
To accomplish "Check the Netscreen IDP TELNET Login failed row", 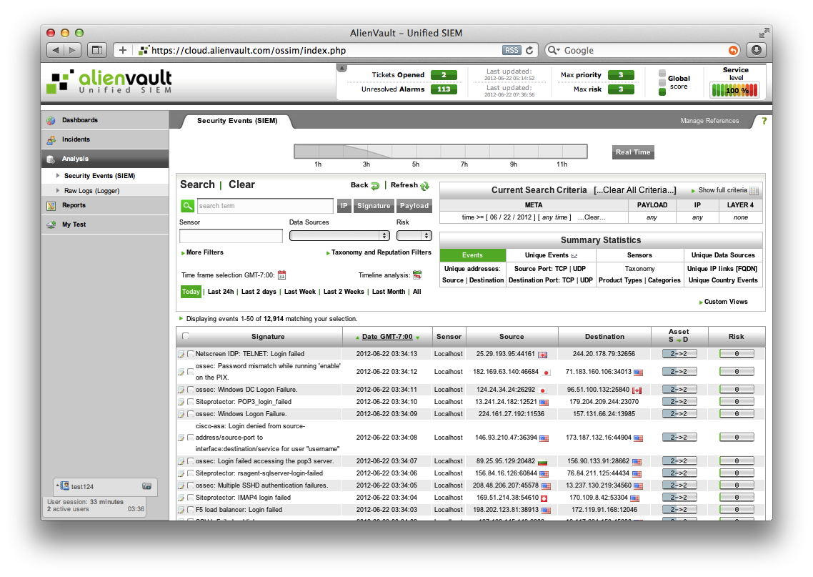I will [x=190, y=354].
